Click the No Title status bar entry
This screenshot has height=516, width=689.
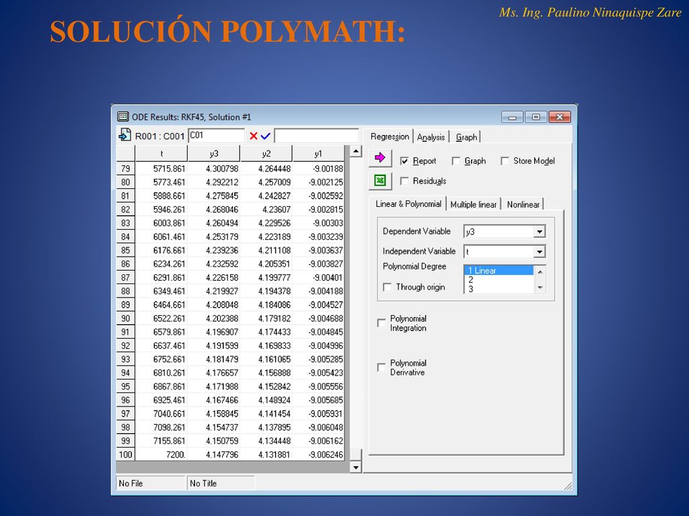(221, 483)
